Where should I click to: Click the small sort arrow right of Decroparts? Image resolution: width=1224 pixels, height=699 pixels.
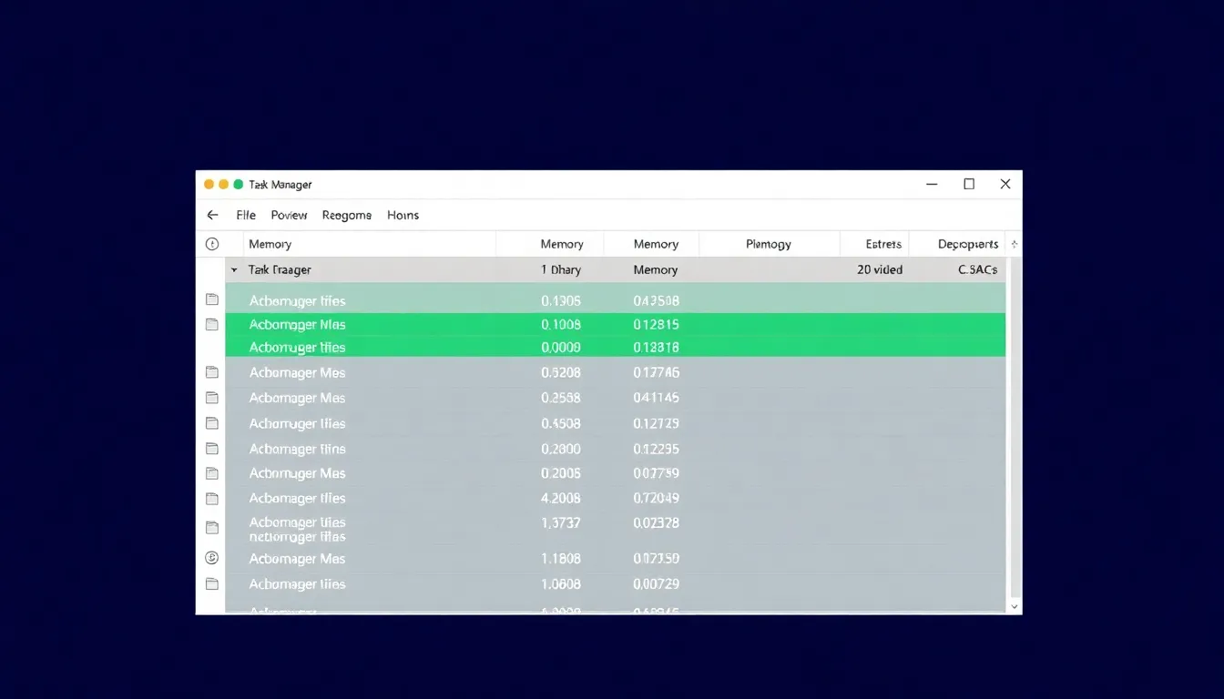point(1014,243)
